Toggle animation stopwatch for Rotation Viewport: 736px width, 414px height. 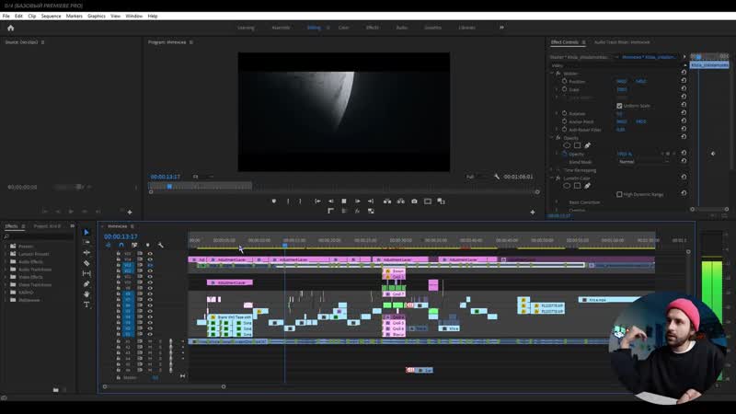point(565,113)
